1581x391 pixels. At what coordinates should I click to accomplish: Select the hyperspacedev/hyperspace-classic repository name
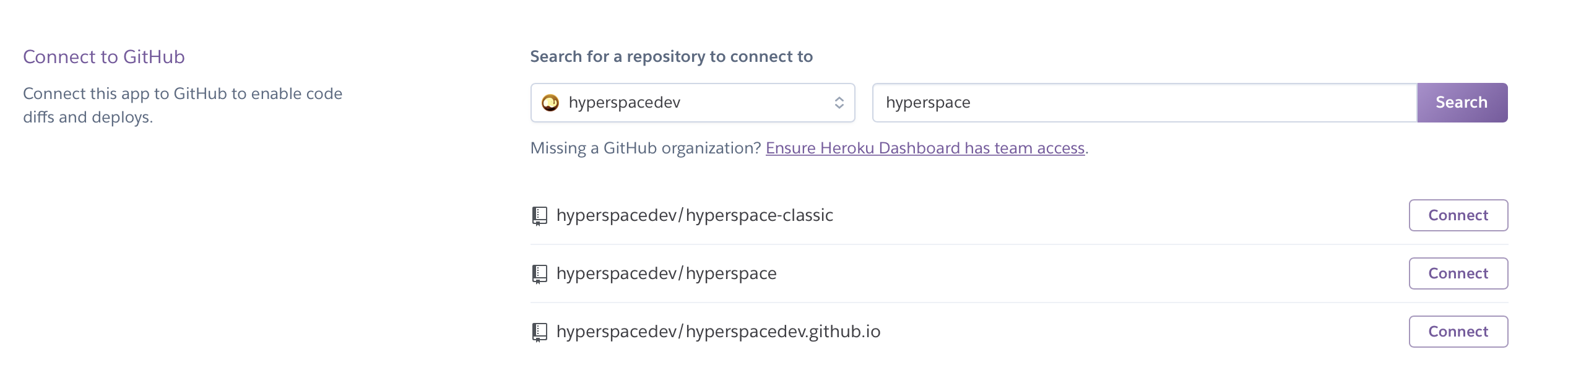(x=695, y=215)
